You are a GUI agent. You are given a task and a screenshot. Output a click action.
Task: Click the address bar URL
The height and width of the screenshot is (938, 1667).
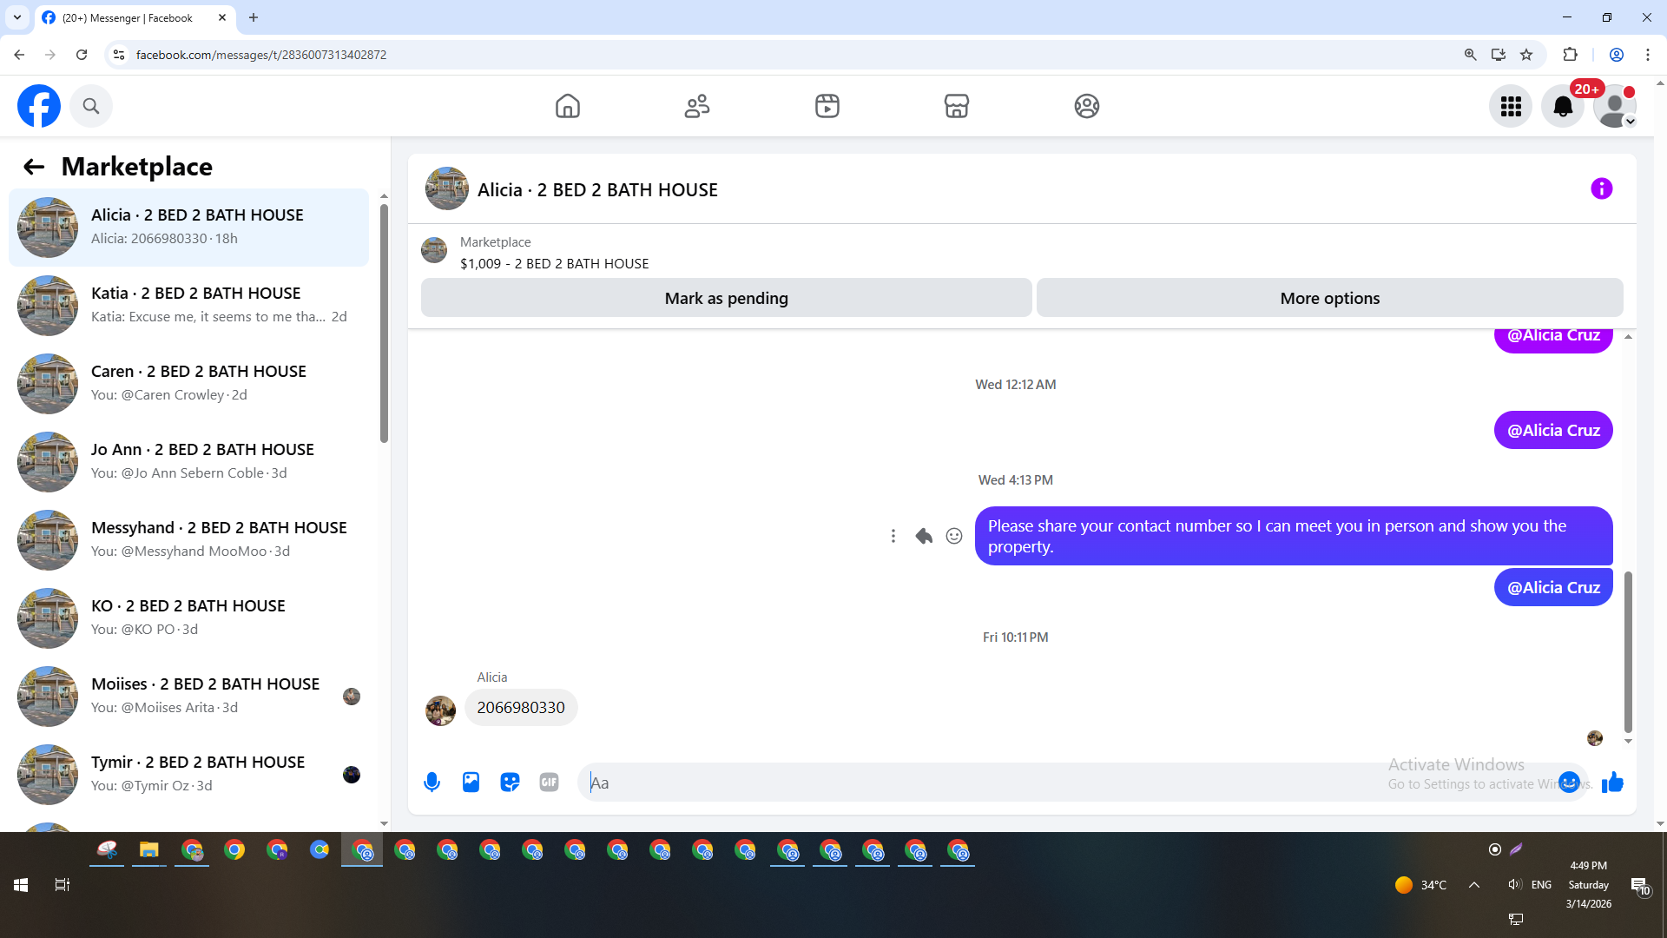pyautogui.click(x=261, y=55)
